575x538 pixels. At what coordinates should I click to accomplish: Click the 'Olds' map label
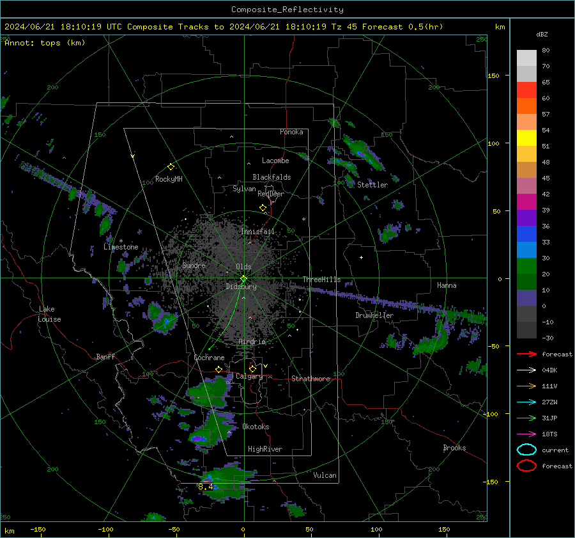[x=243, y=267]
